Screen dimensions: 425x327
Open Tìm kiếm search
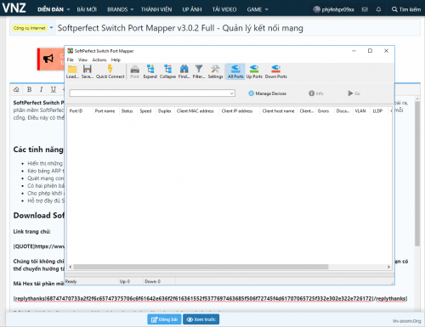(406, 9)
